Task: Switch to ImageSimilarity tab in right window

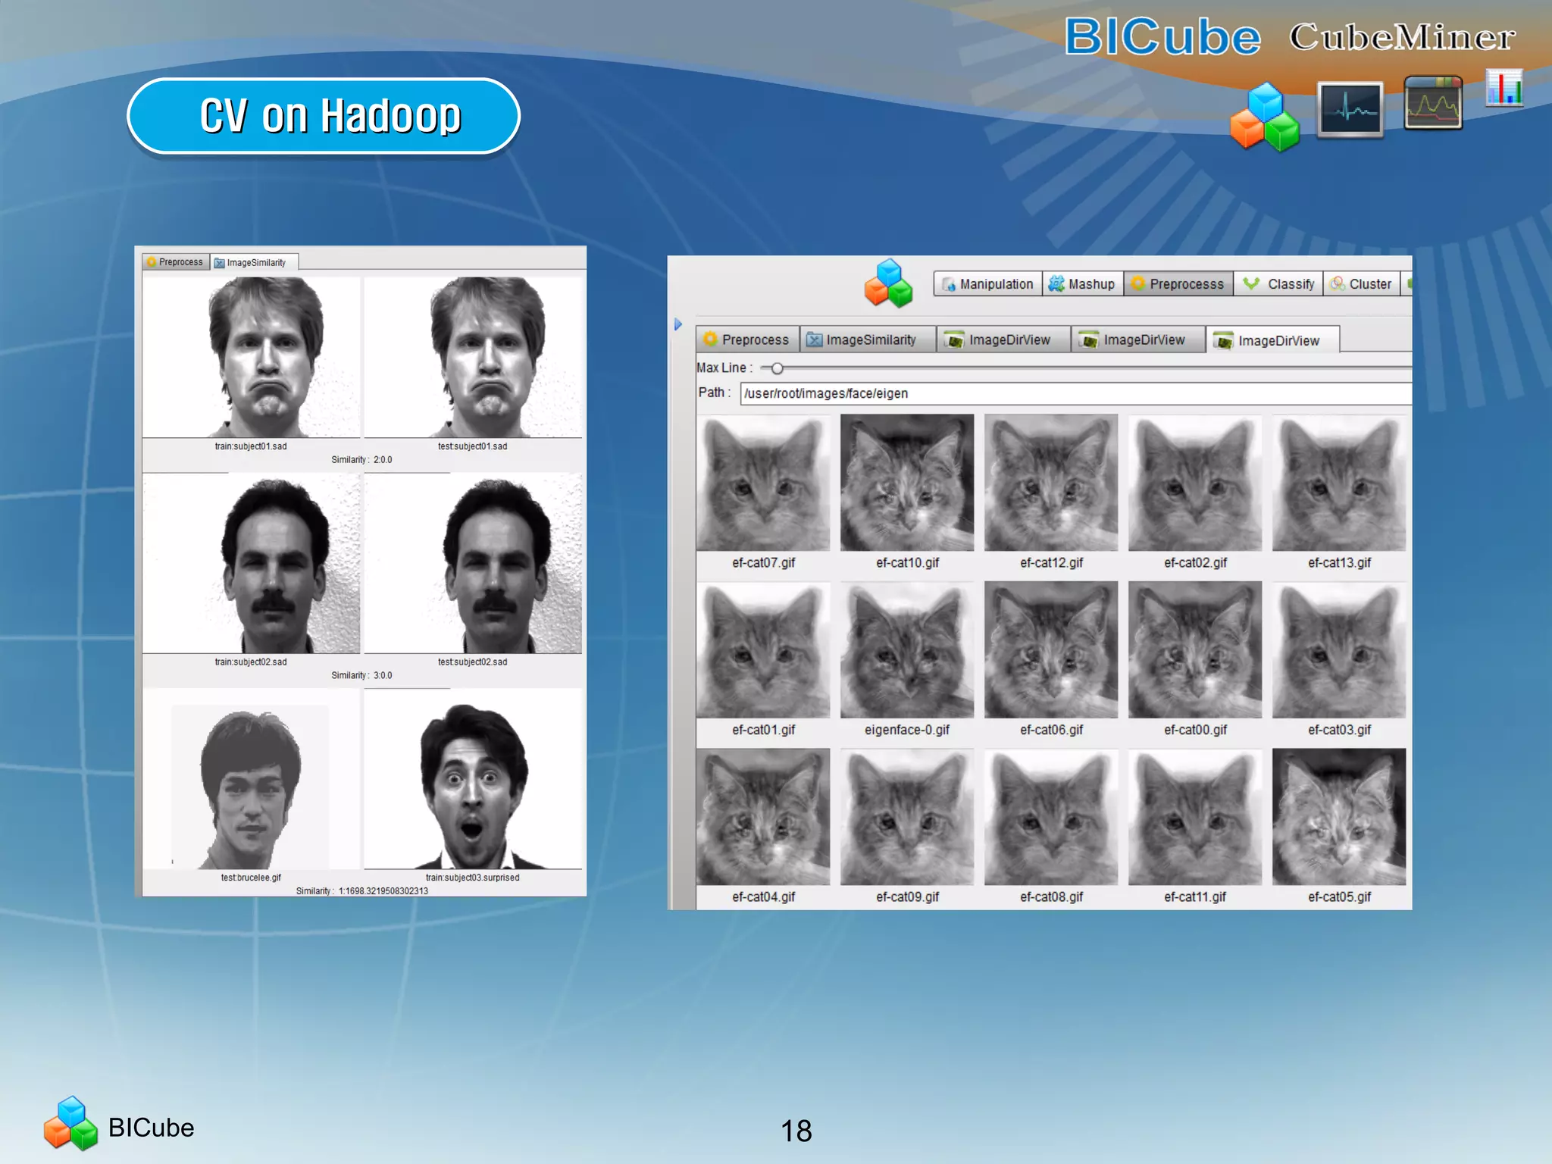Action: click(867, 339)
